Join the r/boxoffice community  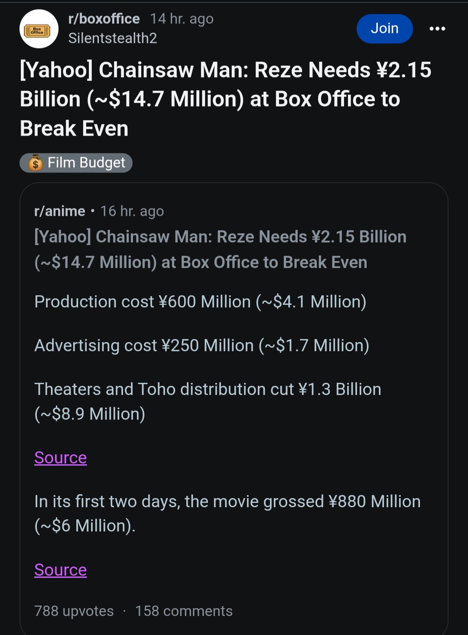[384, 29]
